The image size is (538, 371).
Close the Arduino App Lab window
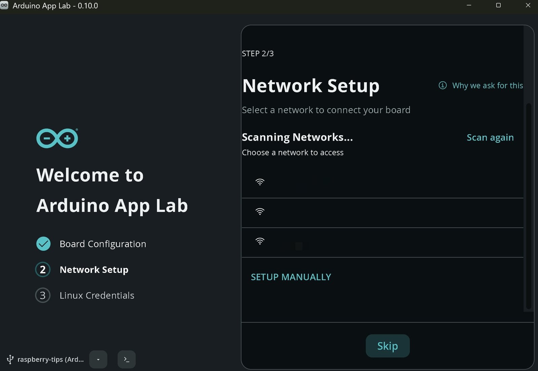[x=528, y=5]
